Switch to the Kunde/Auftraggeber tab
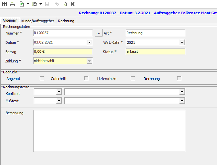The height and width of the screenshot is (165, 217). pyautogui.click(x=37, y=21)
